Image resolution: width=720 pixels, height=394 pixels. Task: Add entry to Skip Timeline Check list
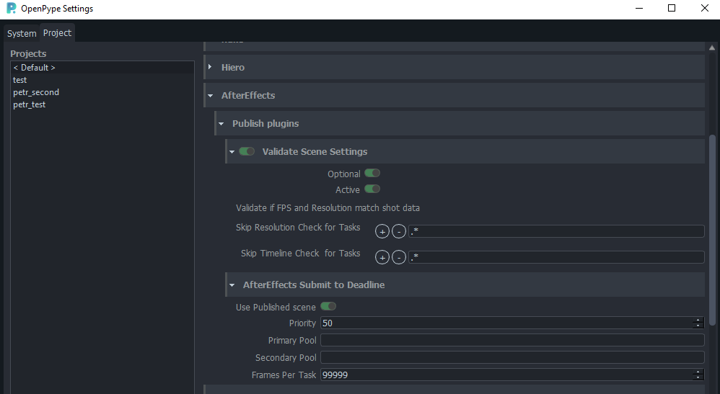pos(382,257)
